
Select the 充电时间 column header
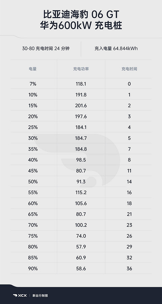click(129, 69)
